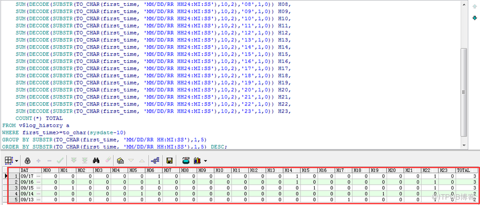Open the ellipsis button in 09/16 row
The height and width of the screenshot is (205, 480).
(x=38, y=182)
